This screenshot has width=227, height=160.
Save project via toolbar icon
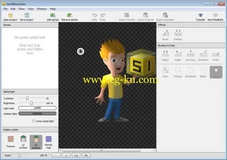pyautogui.click(x=27, y=17)
